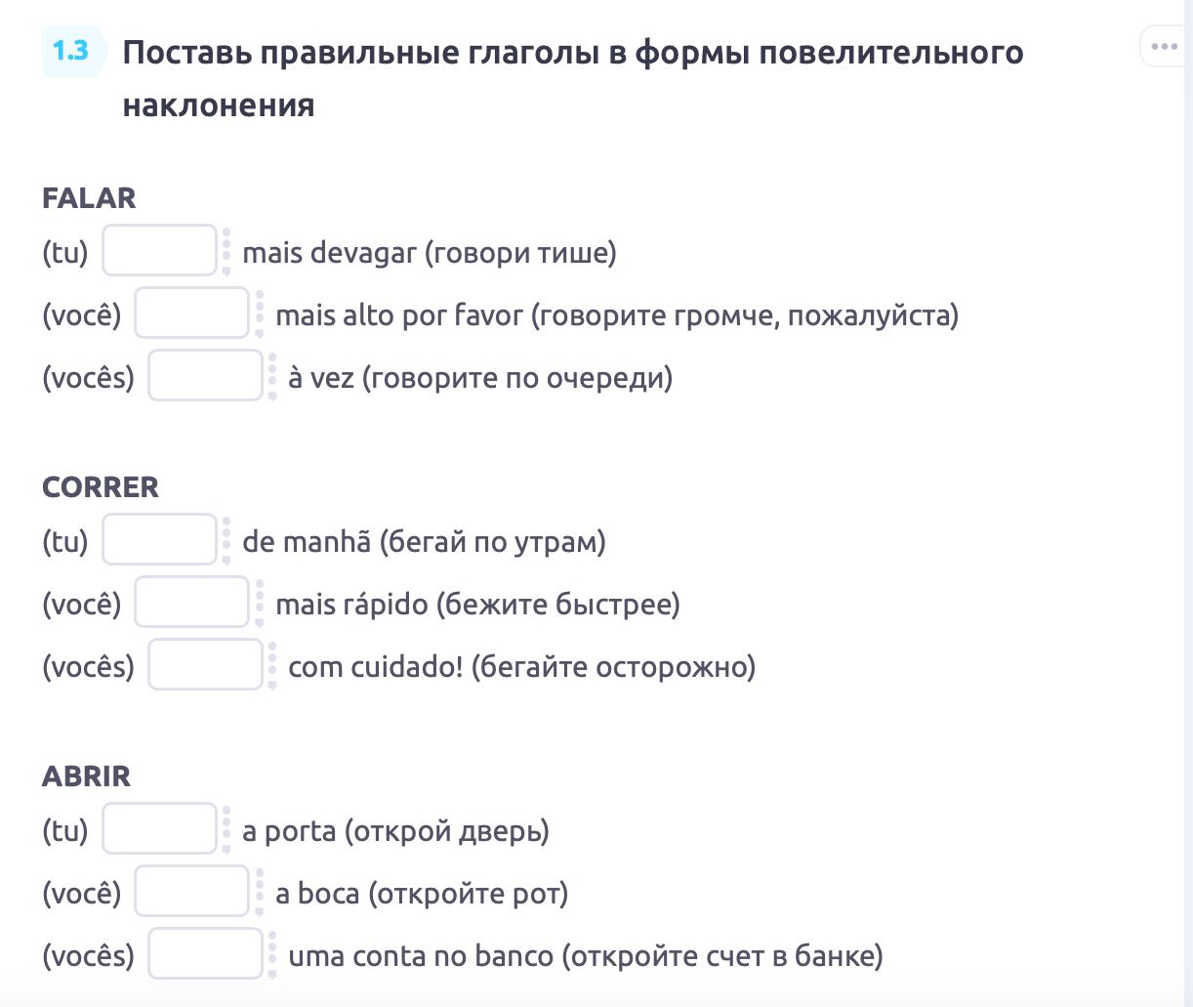This screenshot has height=1007, width=1193.
Task: Click dotted marker beside ABRIR (vocês) blank
Action: coord(272,955)
